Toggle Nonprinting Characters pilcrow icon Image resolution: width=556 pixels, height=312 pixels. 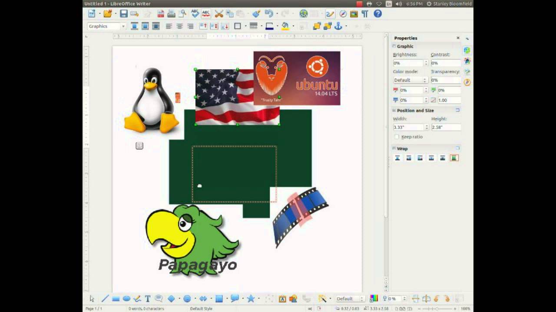365,14
